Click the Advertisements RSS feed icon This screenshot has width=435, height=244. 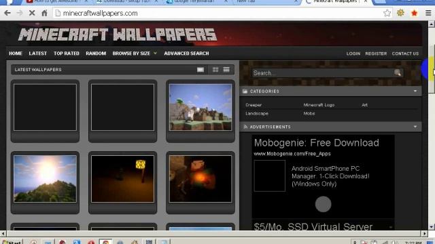click(245, 127)
